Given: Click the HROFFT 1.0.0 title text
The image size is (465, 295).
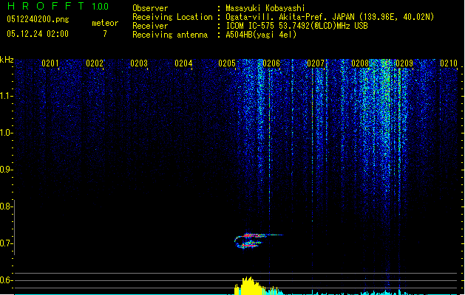Looking at the screenshot, I should click(x=58, y=6).
